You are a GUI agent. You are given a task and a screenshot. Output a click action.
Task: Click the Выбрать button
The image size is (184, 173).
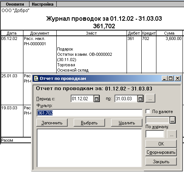(x=89, y=123)
